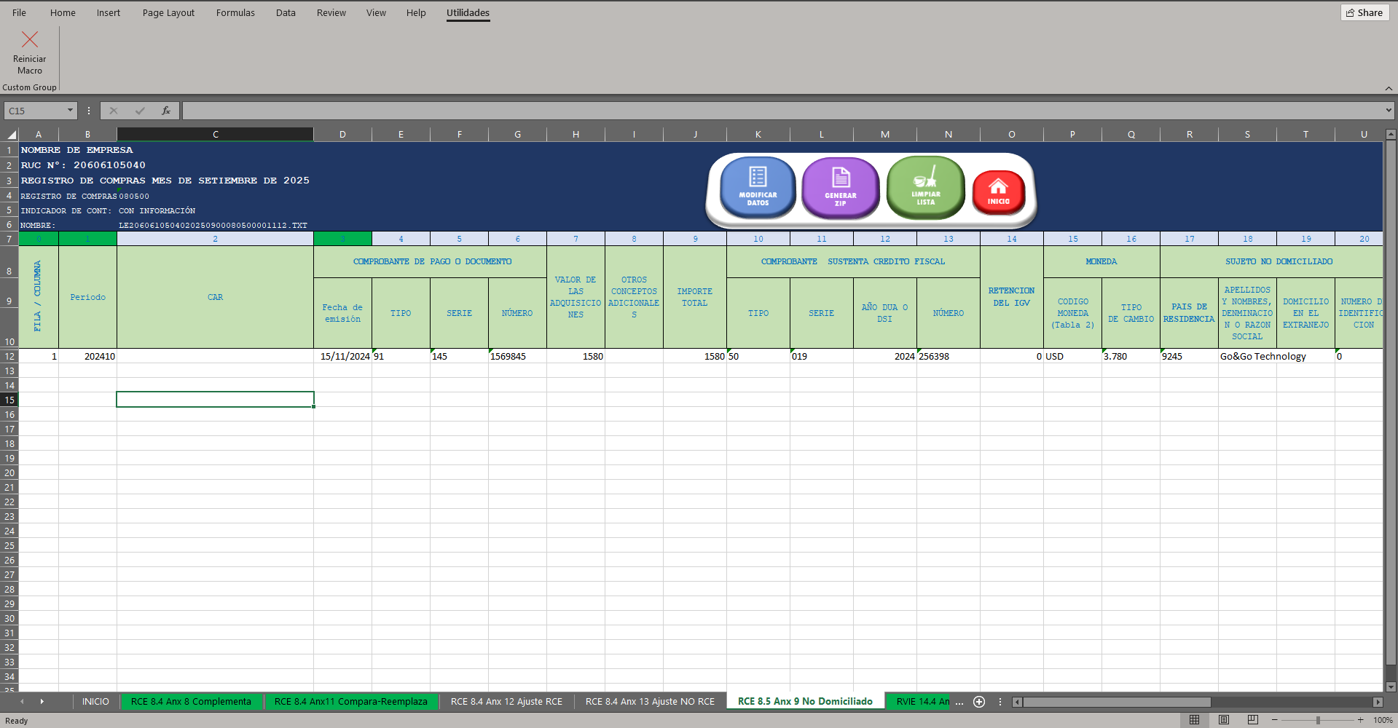Open the Help tab
The height and width of the screenshot is (728, 1398).
tap(416, 12)
